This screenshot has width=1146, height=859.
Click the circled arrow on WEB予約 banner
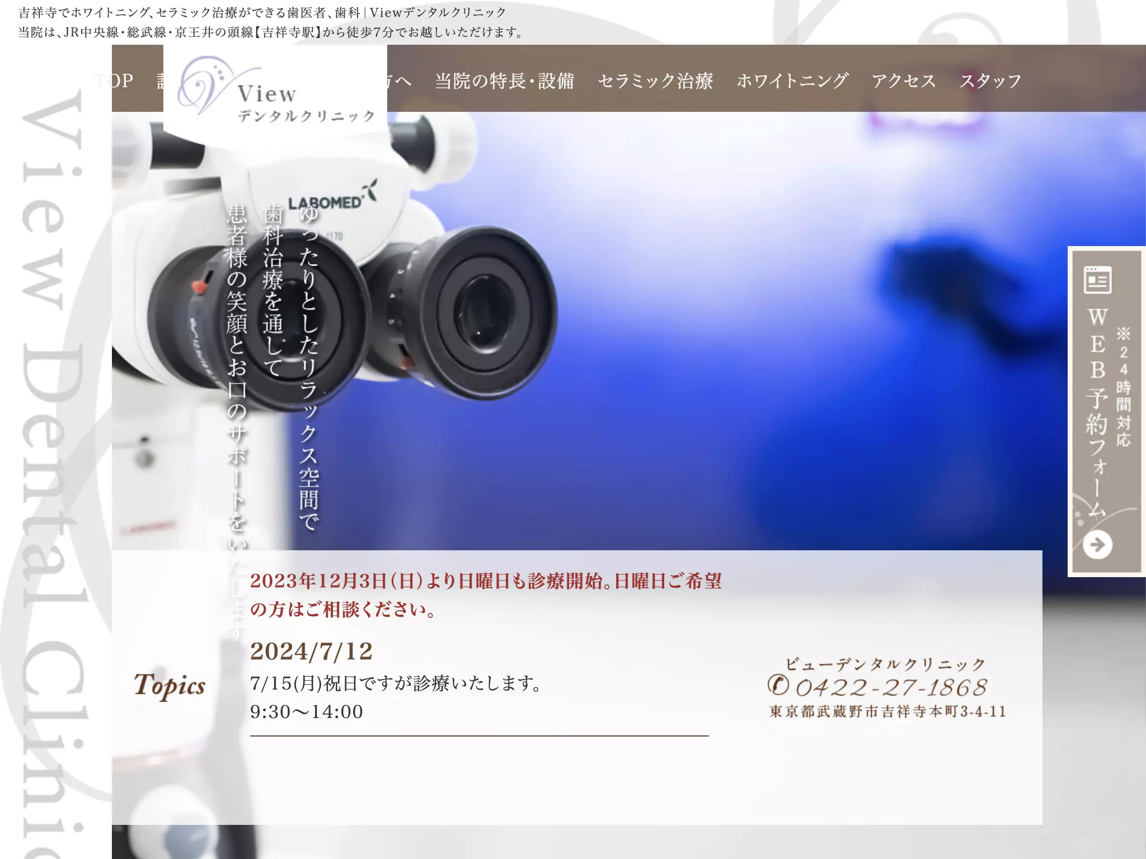[1097, 544]
